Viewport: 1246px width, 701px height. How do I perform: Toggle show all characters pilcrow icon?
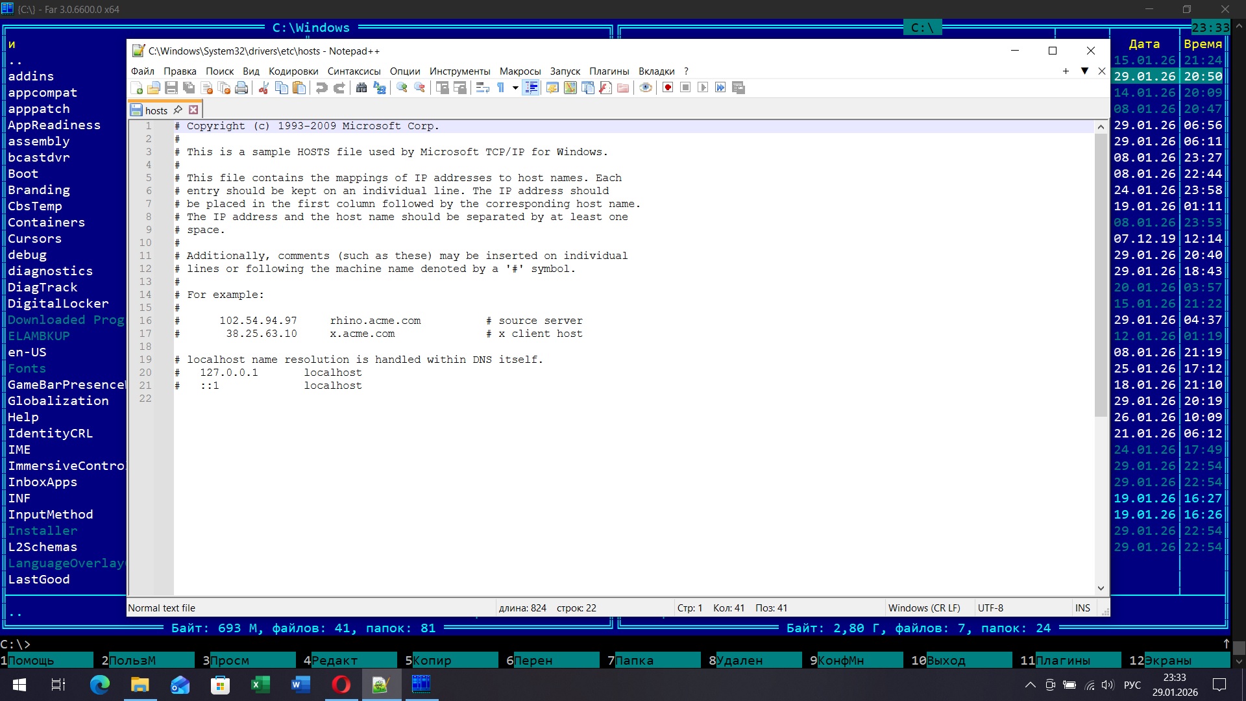point(501,88)
